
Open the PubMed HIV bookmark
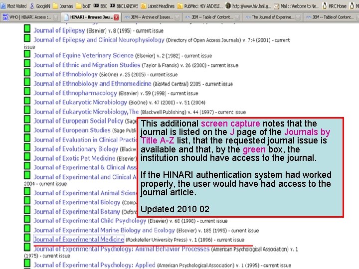pos(200,6)
